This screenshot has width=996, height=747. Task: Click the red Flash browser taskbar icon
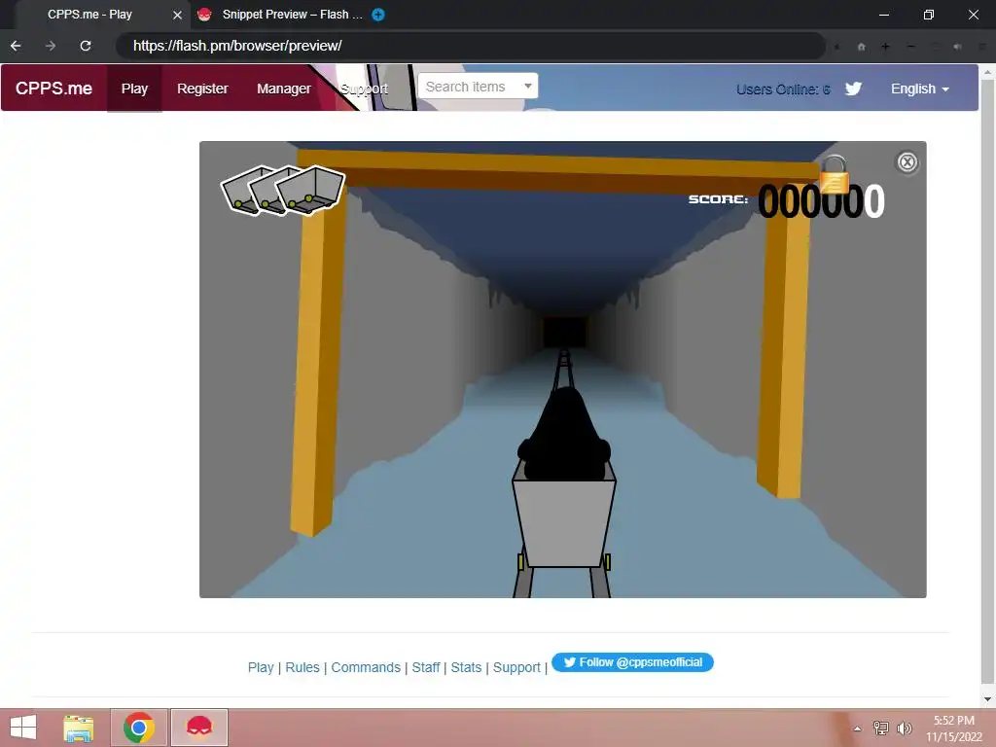[x=198, y=728]
